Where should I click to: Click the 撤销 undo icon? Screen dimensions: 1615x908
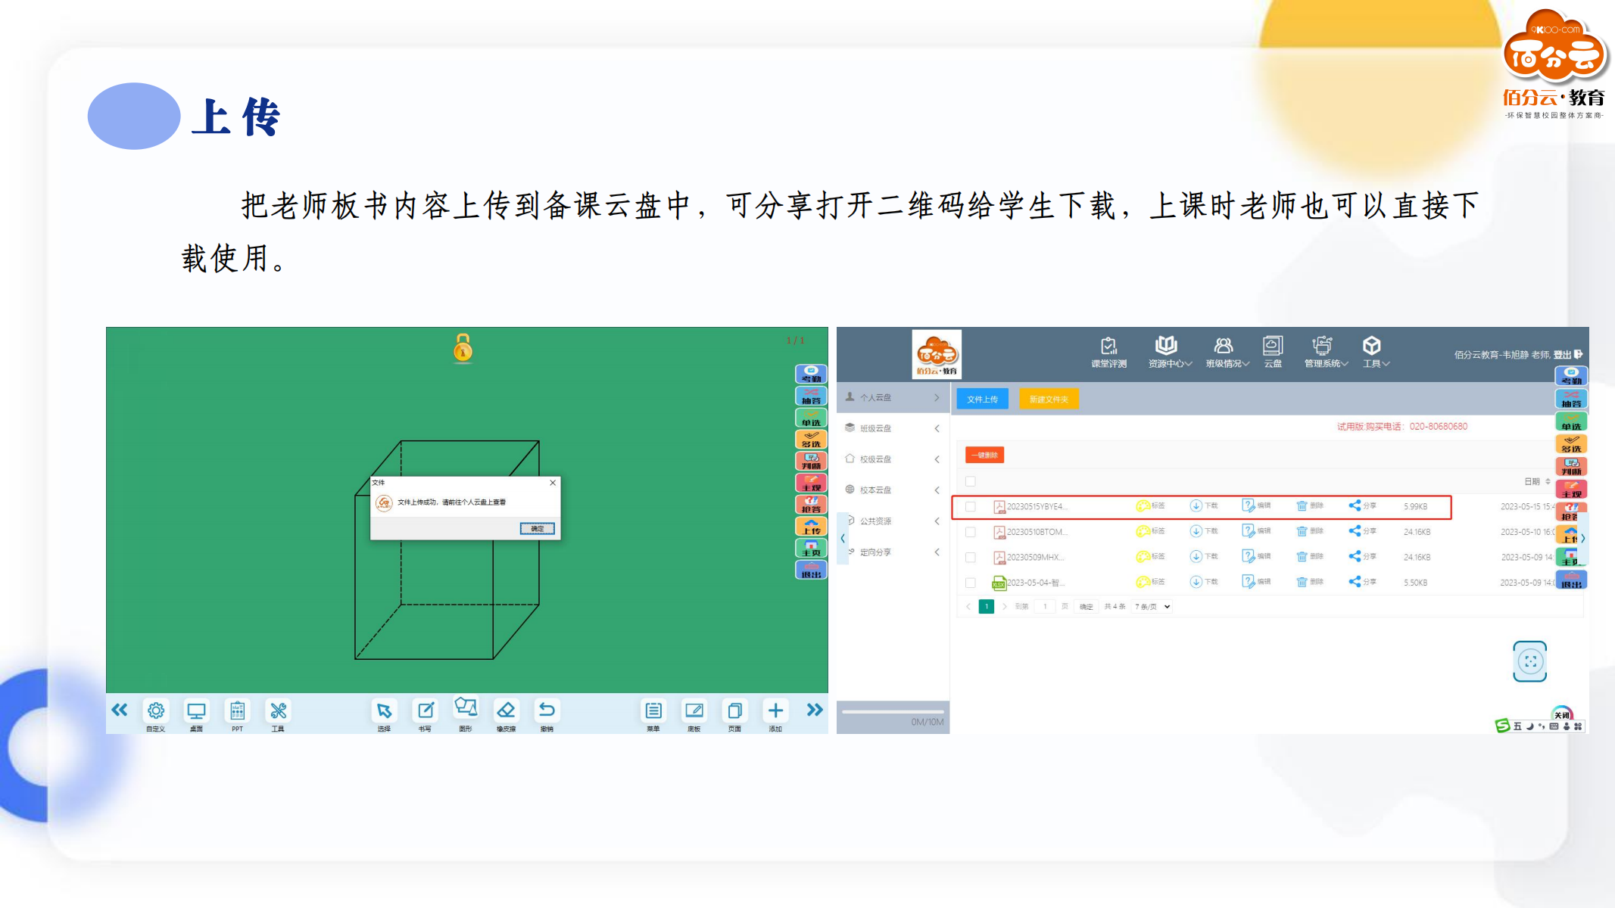(x=547, y=715)
